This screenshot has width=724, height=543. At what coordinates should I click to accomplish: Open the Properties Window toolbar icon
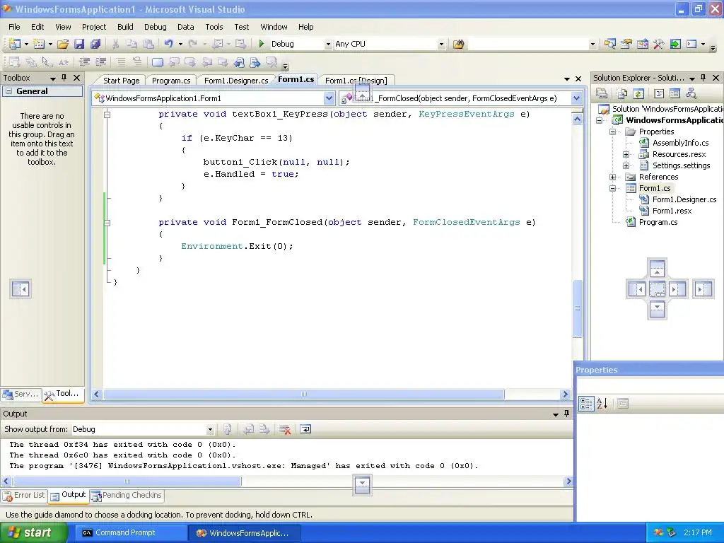tap(626, 44)
